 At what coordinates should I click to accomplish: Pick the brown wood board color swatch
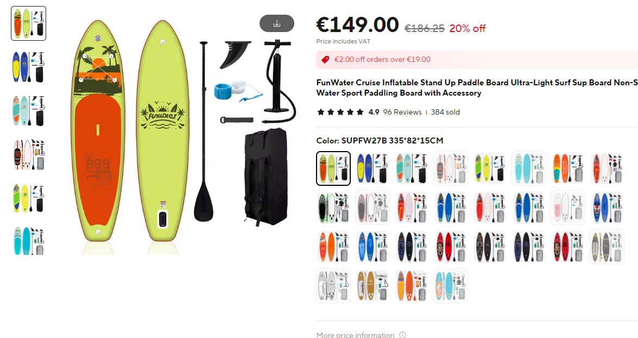[372, 285]
